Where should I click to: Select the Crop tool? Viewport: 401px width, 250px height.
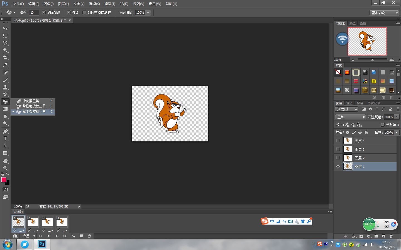point(5,57)
